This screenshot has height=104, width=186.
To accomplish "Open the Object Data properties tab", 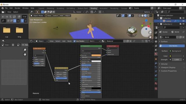I will click(156, 79).
